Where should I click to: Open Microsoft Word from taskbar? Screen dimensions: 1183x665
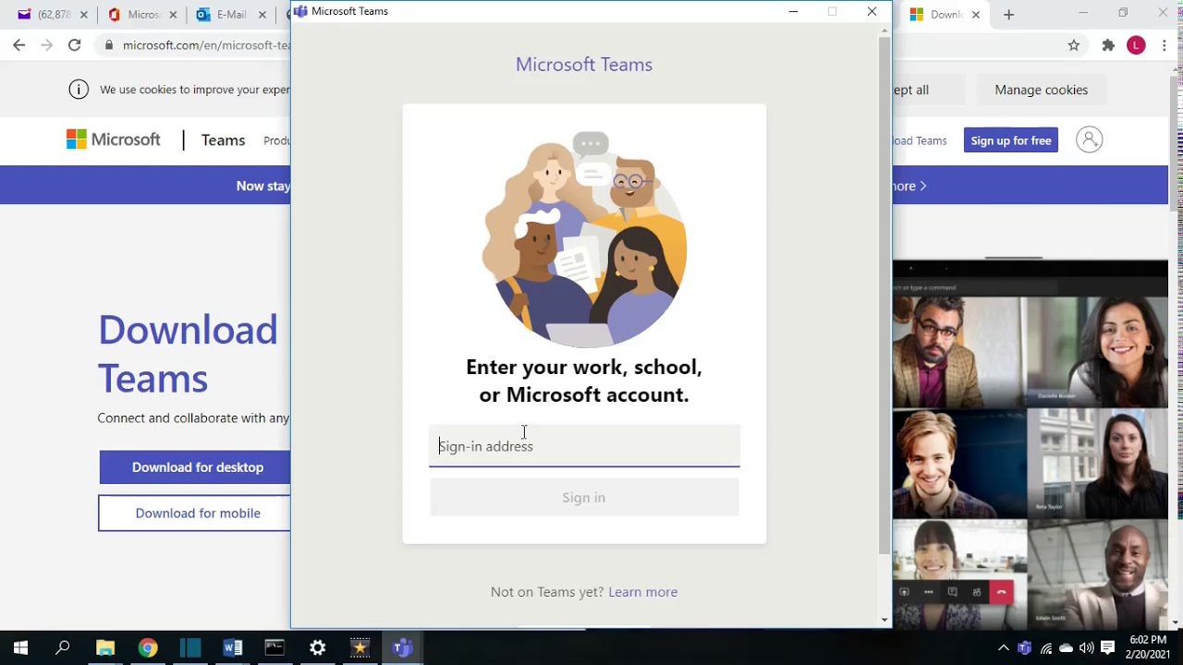click(233, 648)
